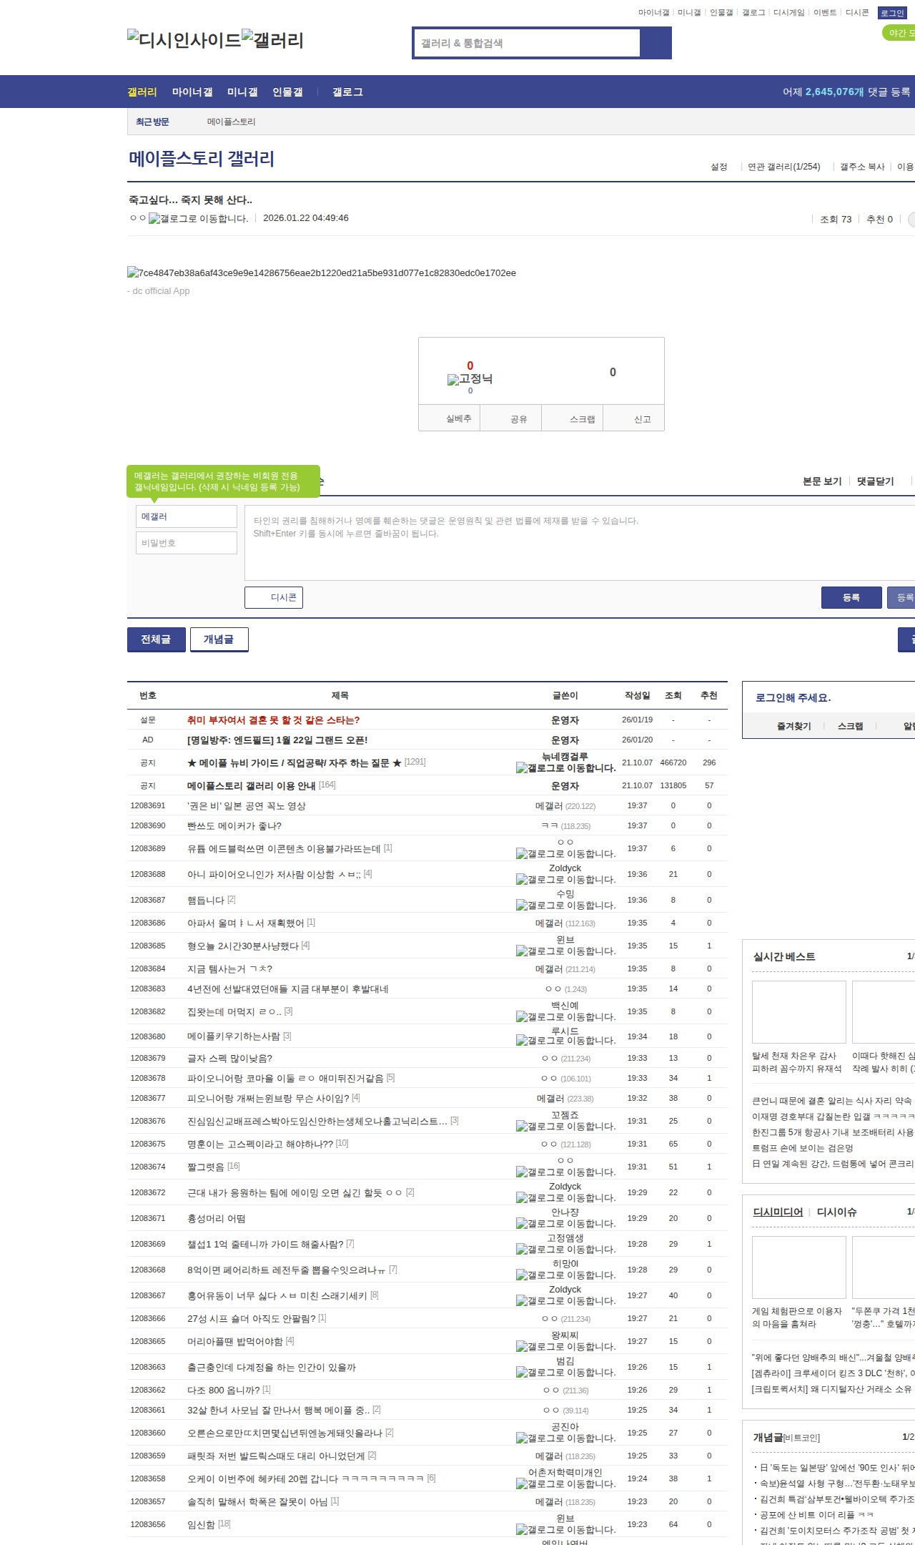Viewport: 915px width, 1545px height.
Task: Toggle the green 야간 모드 switch
Action: [x=899, y=33]
